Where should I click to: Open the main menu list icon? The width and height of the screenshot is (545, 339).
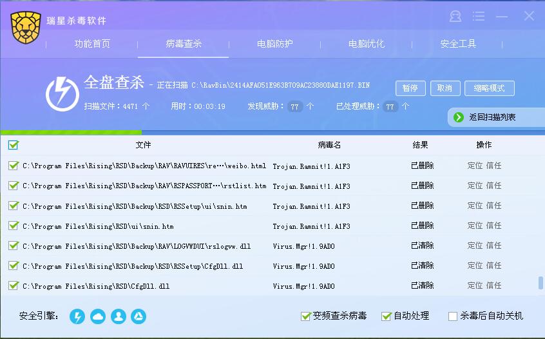pos(479,16)
